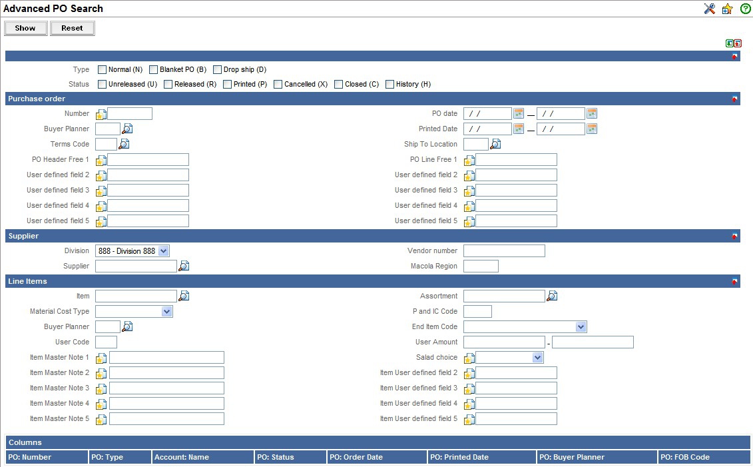Screen dimensions: 753x467
Task: Open the End Item Code dropdown
Action: click(x=581, y=327)
